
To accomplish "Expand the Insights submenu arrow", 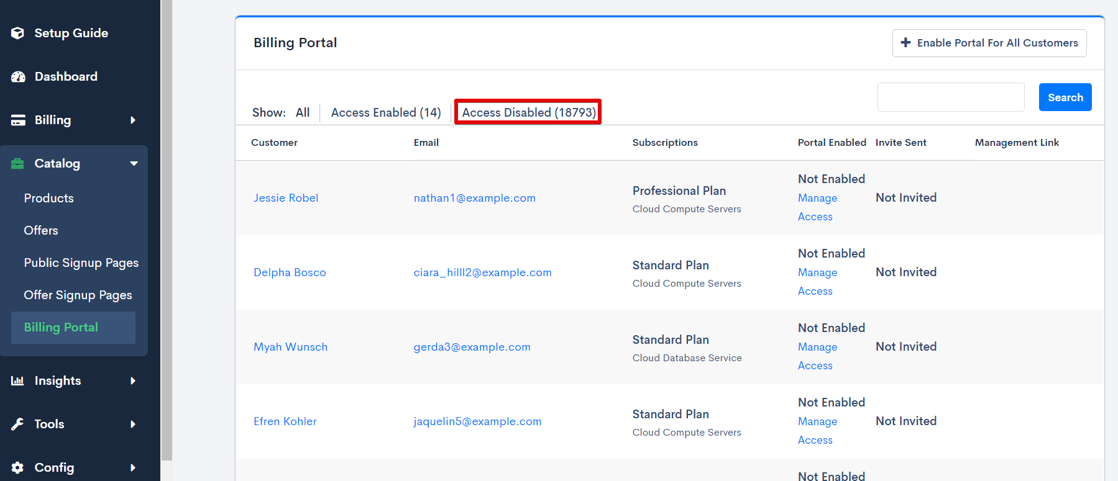I will tap(132, 381).
